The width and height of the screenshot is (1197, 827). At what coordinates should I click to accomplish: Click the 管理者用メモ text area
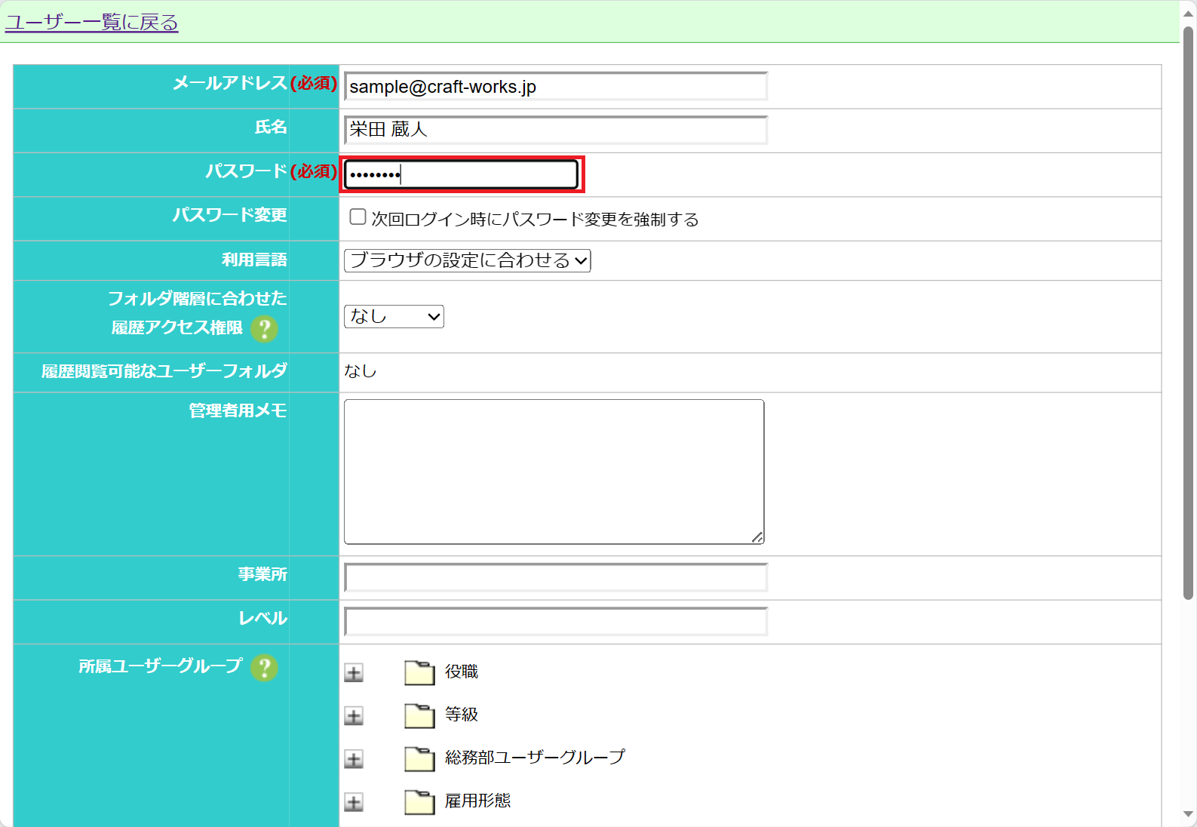[x=554, y=472]
